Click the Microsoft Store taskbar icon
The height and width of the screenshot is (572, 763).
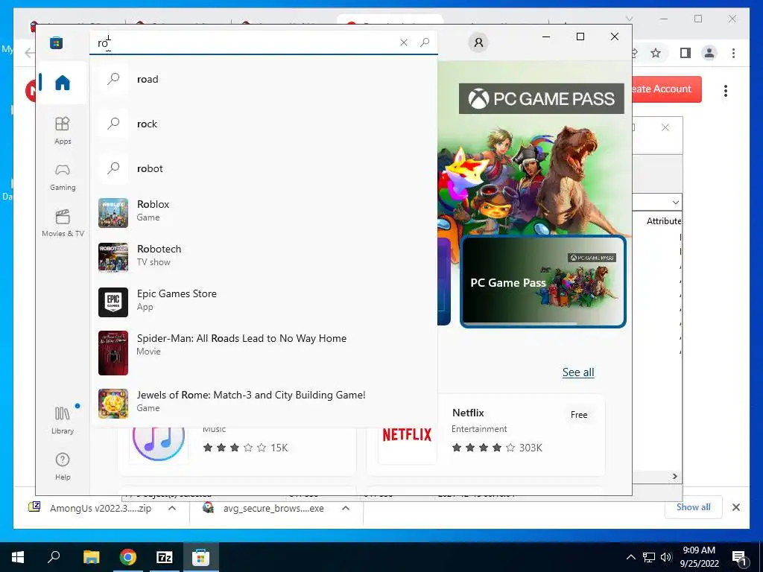[200, 557]
